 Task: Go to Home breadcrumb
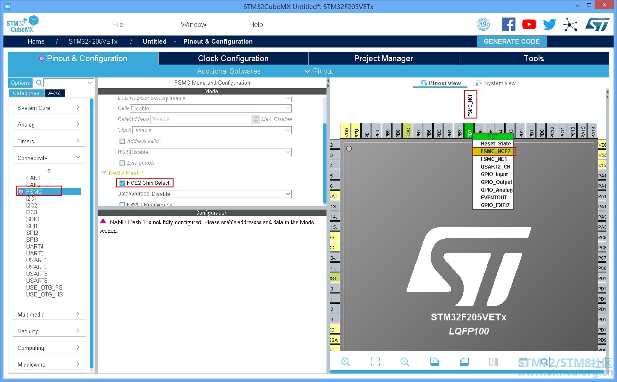36,41
